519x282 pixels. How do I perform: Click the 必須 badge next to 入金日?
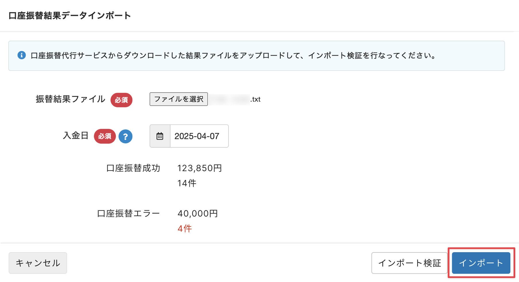coord(105,136)
